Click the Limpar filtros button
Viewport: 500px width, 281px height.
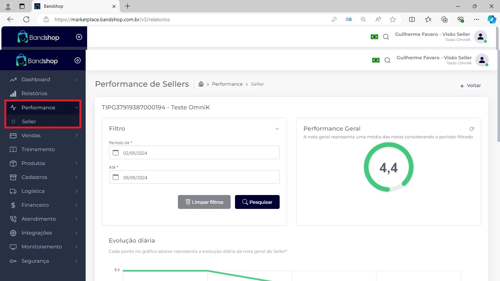coord(204,202)
